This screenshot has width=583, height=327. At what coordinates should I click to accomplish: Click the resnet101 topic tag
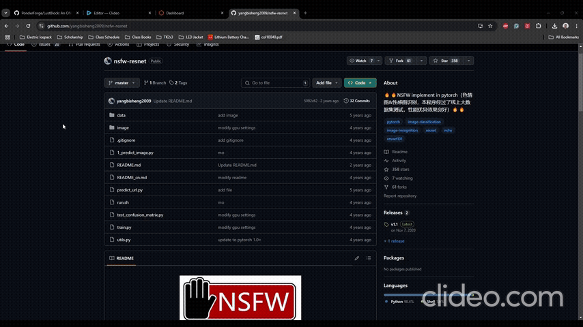395,139
